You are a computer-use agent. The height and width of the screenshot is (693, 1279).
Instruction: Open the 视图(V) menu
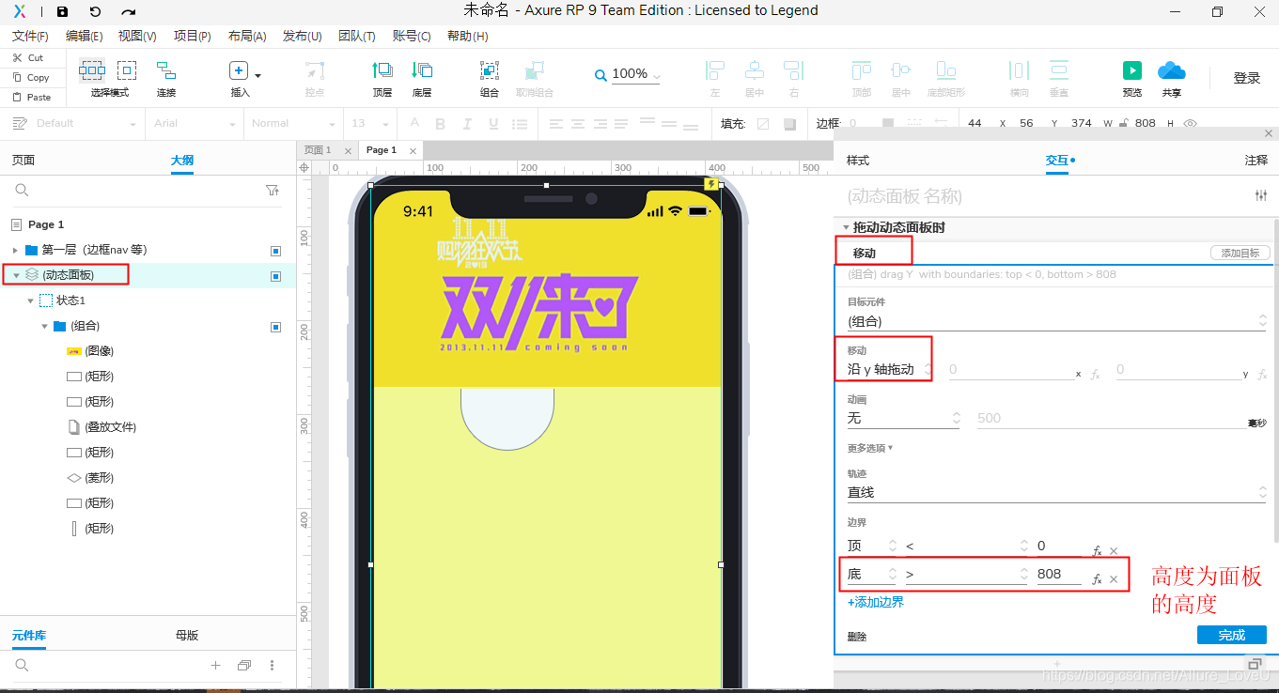tap(137, 36)
